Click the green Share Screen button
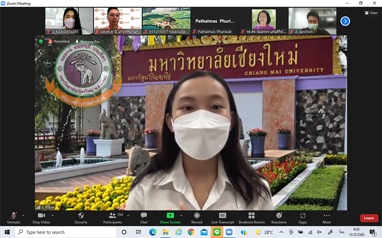The width and height of the screenshot is (382, 238). (170, 218)
